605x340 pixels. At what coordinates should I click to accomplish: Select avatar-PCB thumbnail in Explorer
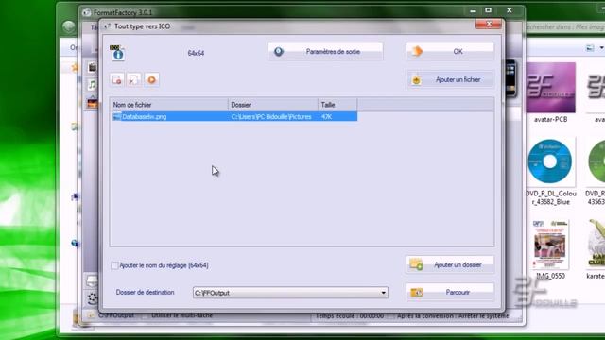pyautogui.click(x=550, y=88)
